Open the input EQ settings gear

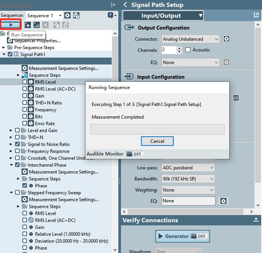(224, 201)
